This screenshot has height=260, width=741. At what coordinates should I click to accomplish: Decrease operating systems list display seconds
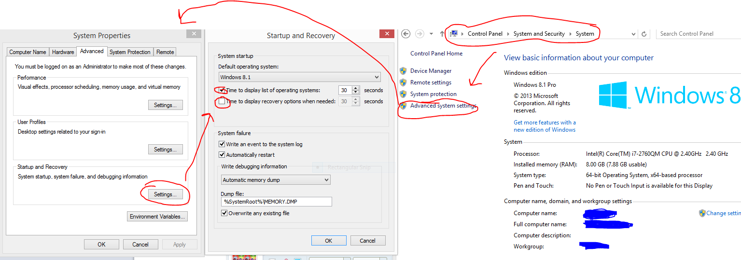356,93
